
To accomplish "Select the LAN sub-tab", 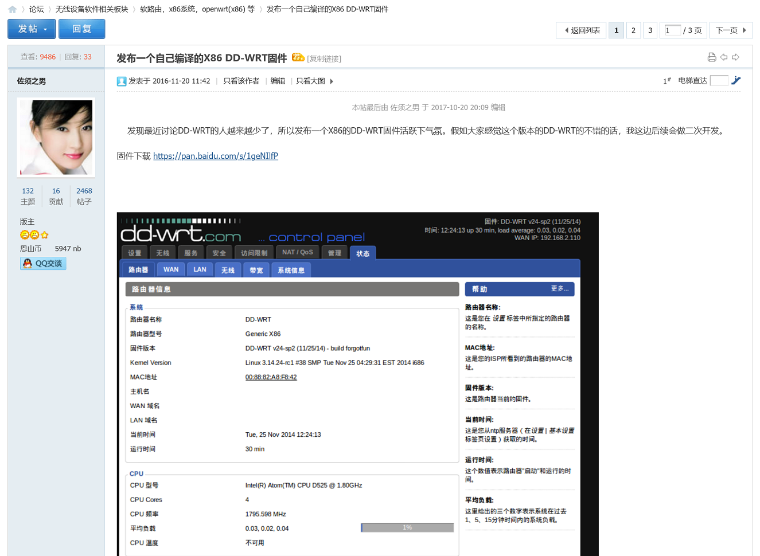I will (x=200, y=269).
